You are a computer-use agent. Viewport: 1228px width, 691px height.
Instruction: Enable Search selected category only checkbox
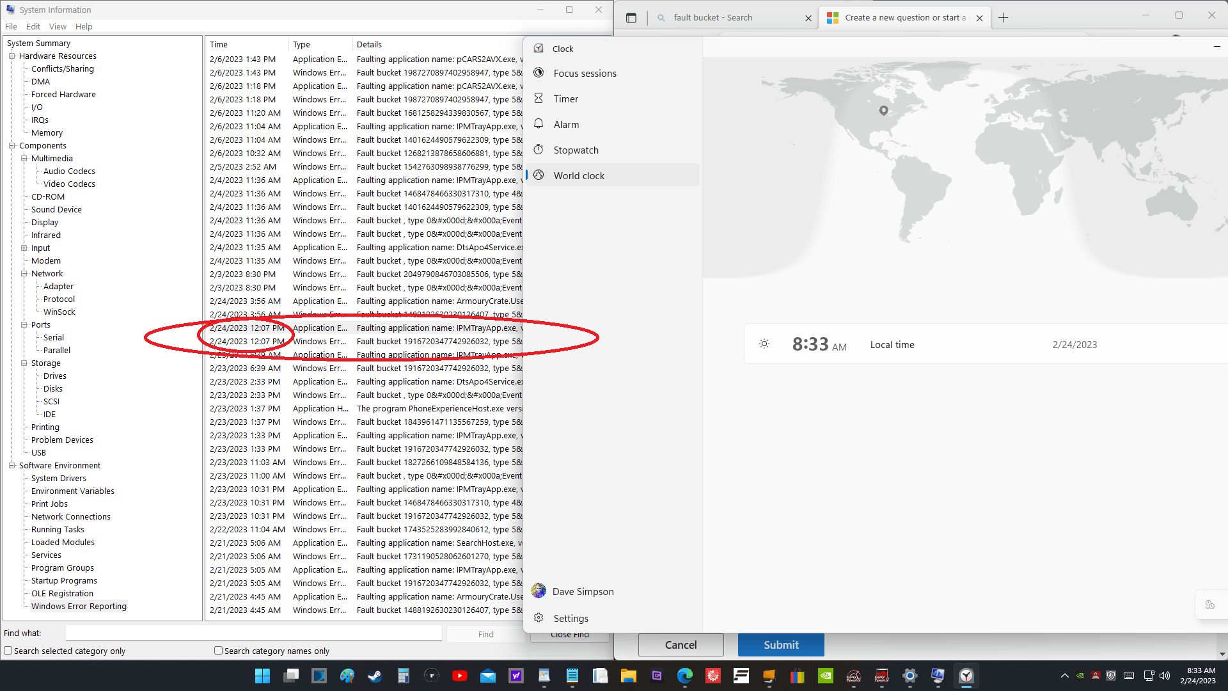click(x=8, y=651)
